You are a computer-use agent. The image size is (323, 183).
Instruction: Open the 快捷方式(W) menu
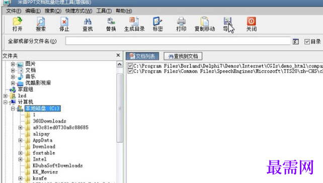click(78, 11)
